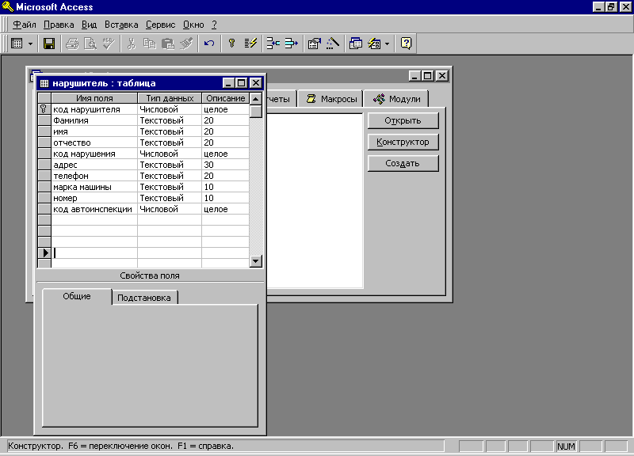Screen dimensions: 634x456
Task: Save the table with floppy icon
Action: point(49,44)
